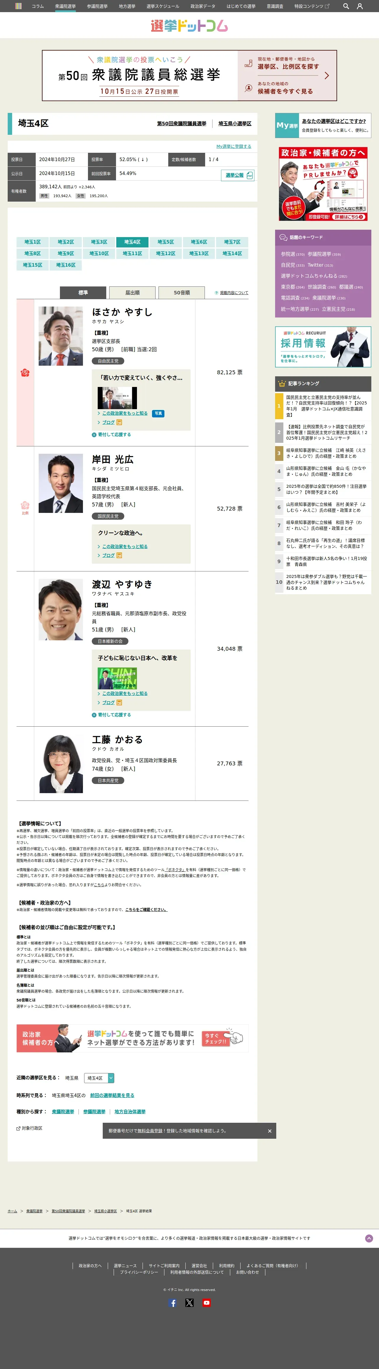Click the My選挙に登録する link
This screenshot has height=1369, width=379.
[x=234, y=146]
